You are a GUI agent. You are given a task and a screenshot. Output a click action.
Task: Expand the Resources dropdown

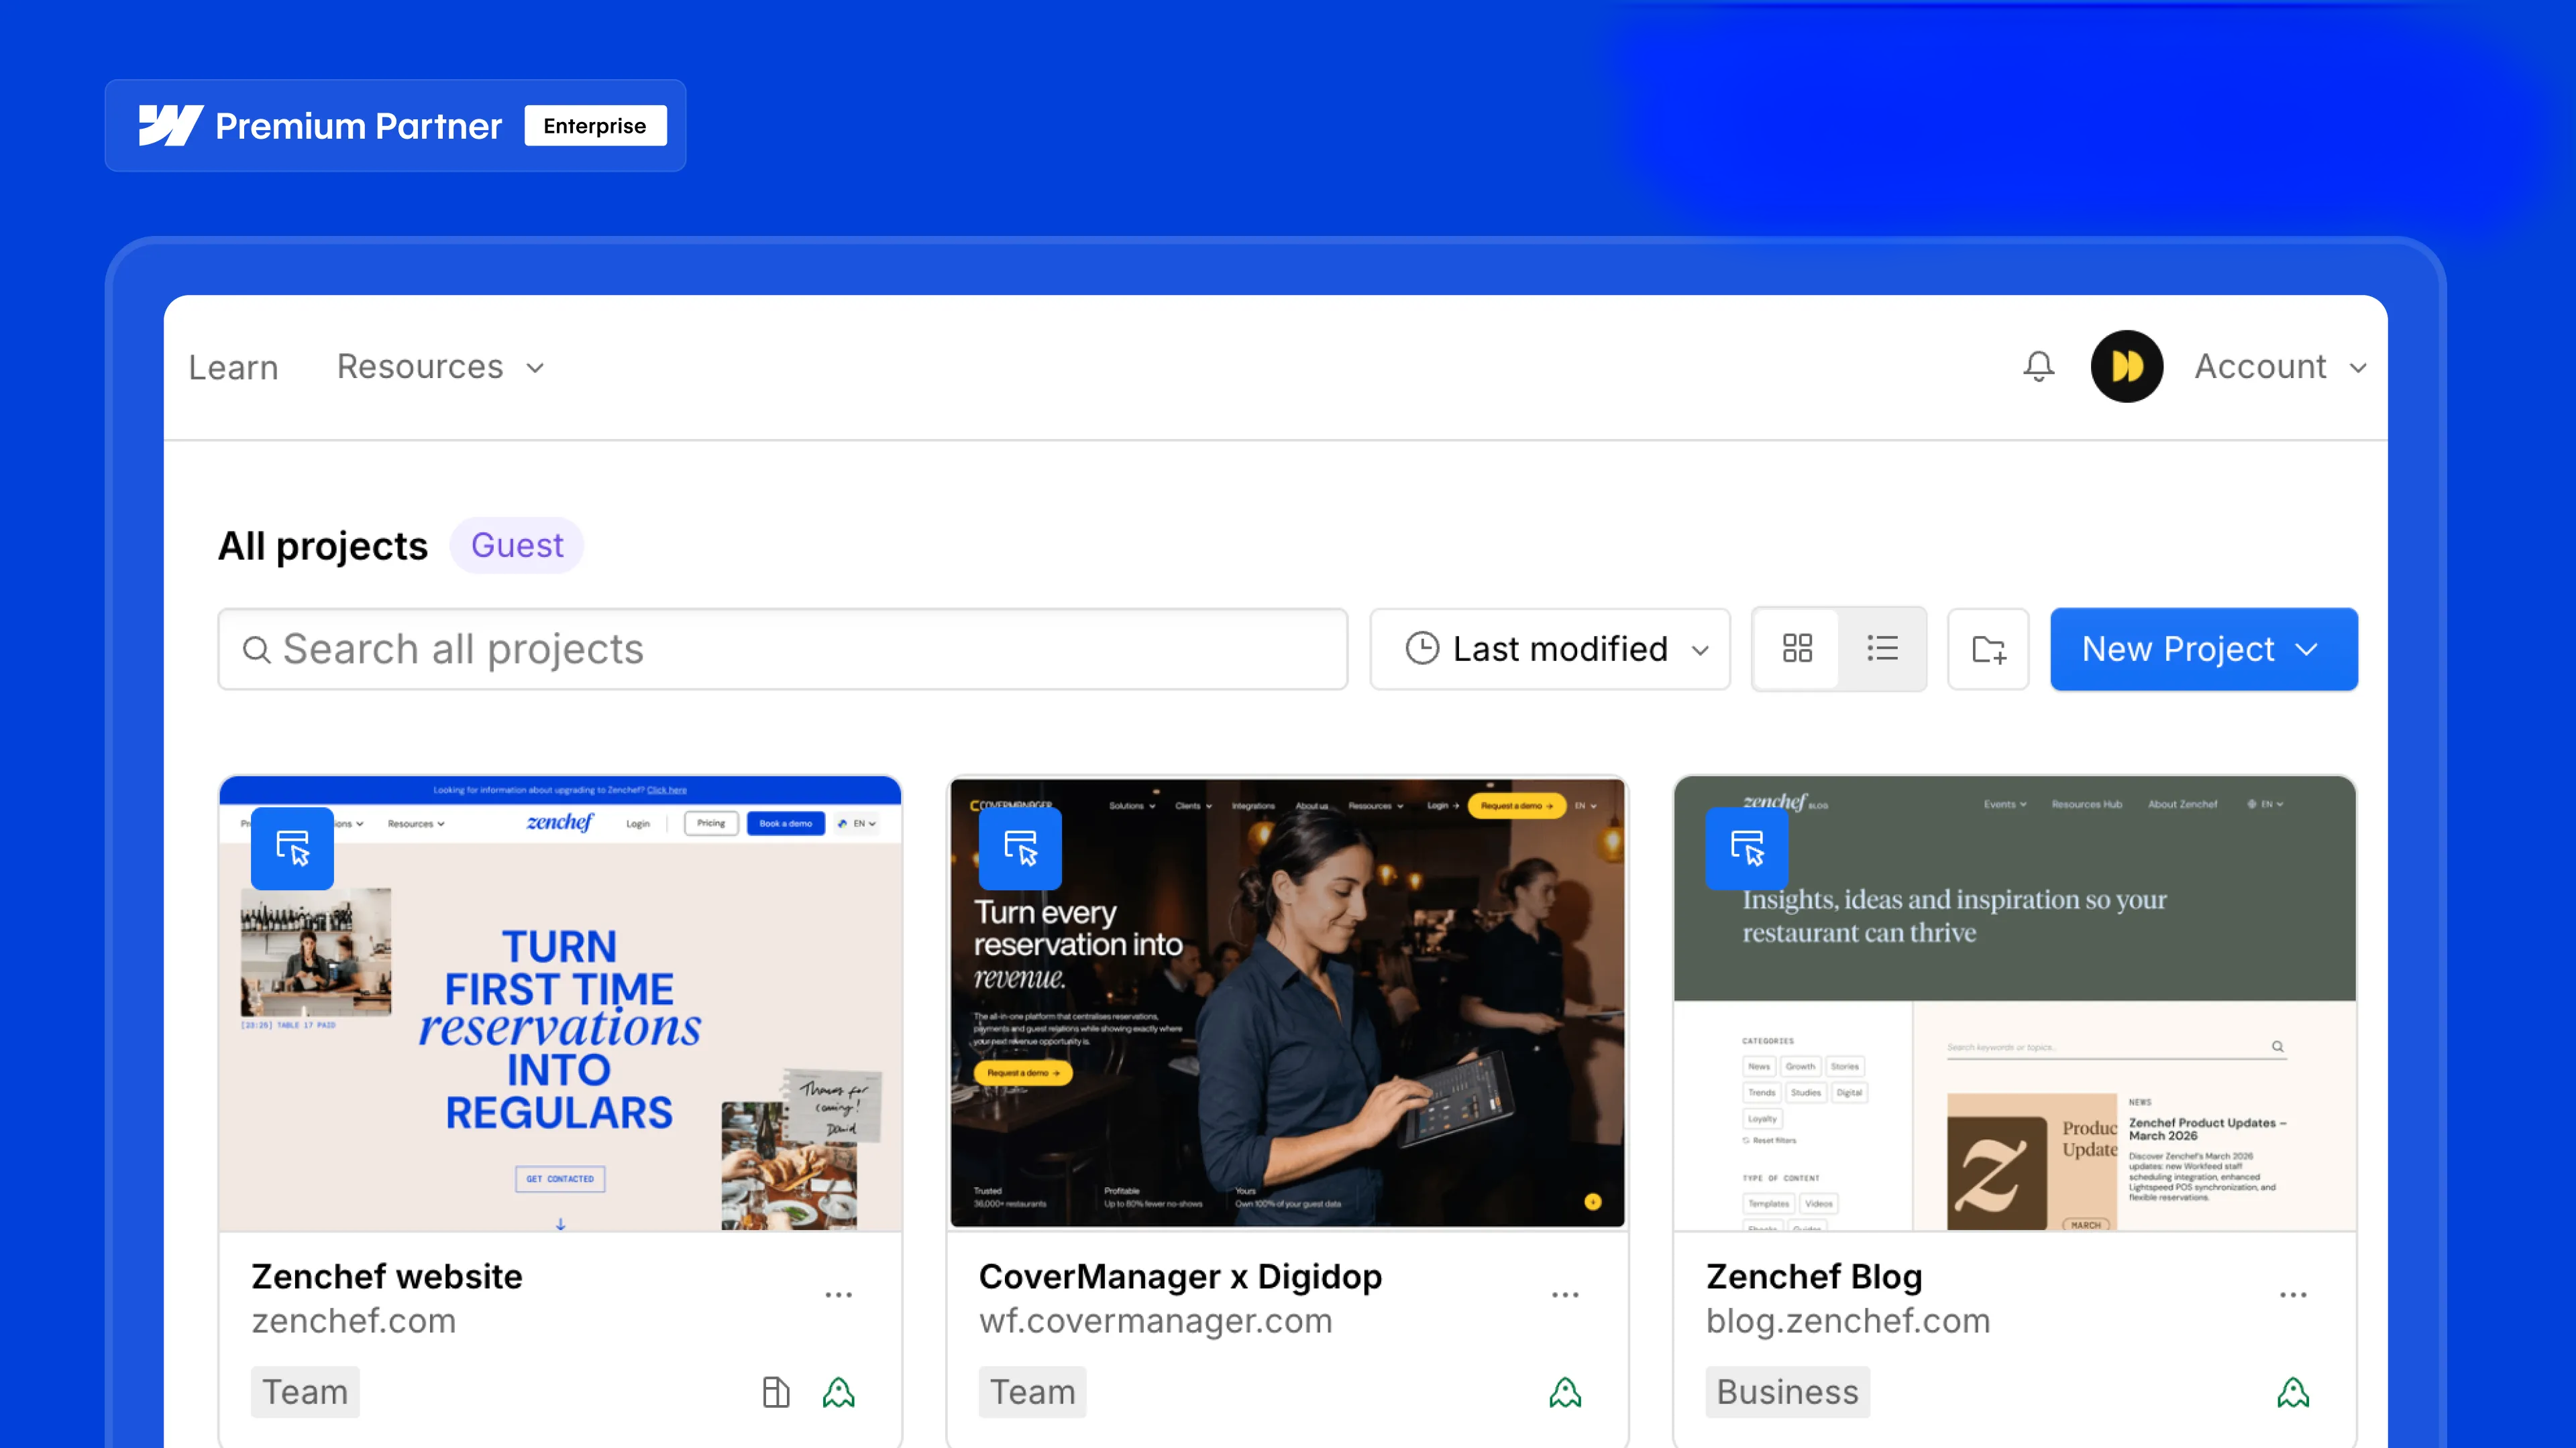441,367
